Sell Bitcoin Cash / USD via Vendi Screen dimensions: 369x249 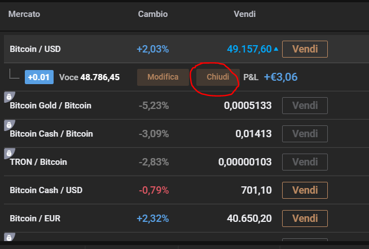coord(305,190)
